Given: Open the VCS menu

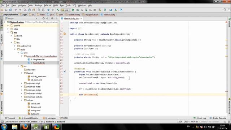Looking at the screenshot, I should [x=74, y=5].
